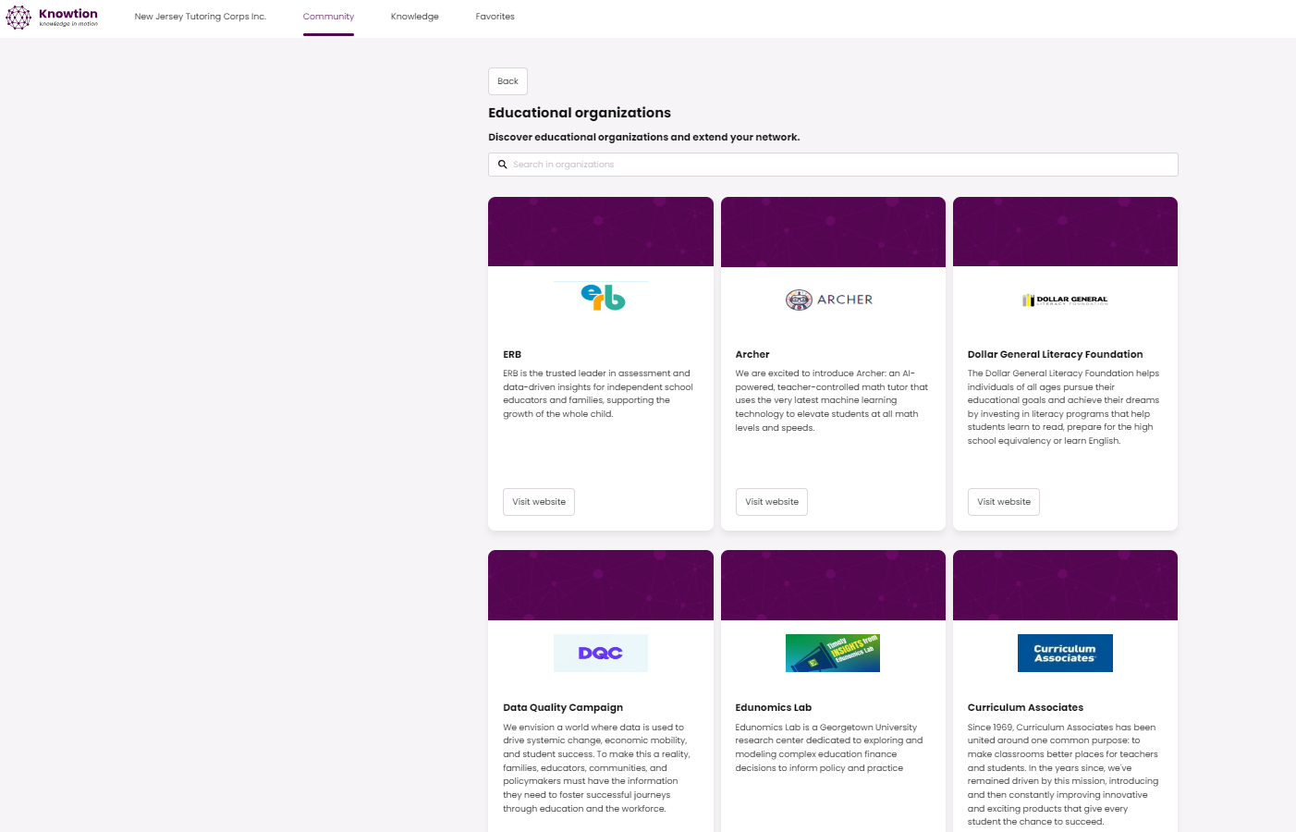This screenshot has width=1296, height=832.
Task: Click the DQC logo
Action: (601, 653)
